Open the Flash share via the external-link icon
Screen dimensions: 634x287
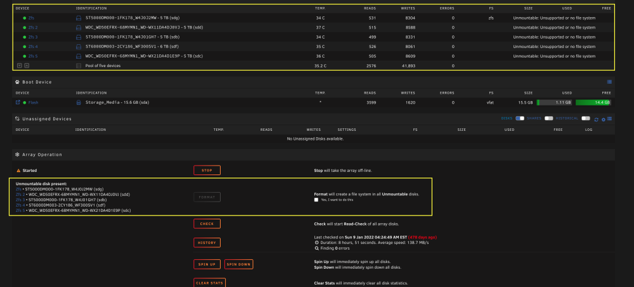pyautogui.click(x=18, y=102)
